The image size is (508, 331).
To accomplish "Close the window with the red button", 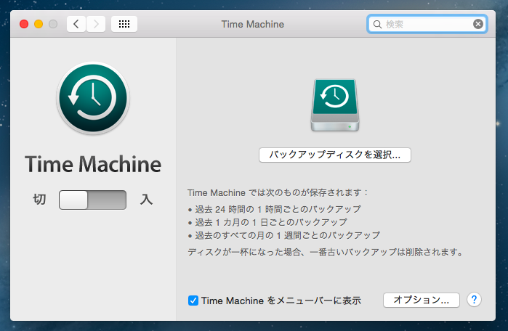I will click(24, 24).
